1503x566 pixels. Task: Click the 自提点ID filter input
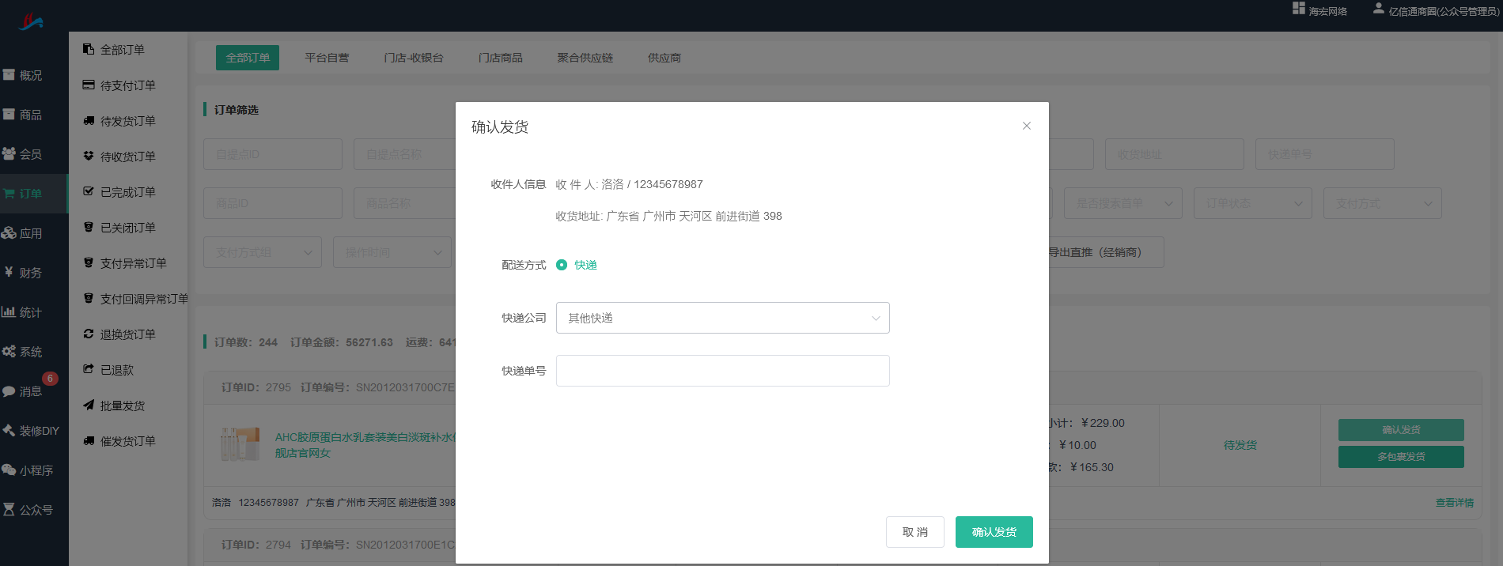(x=273, y=154)
